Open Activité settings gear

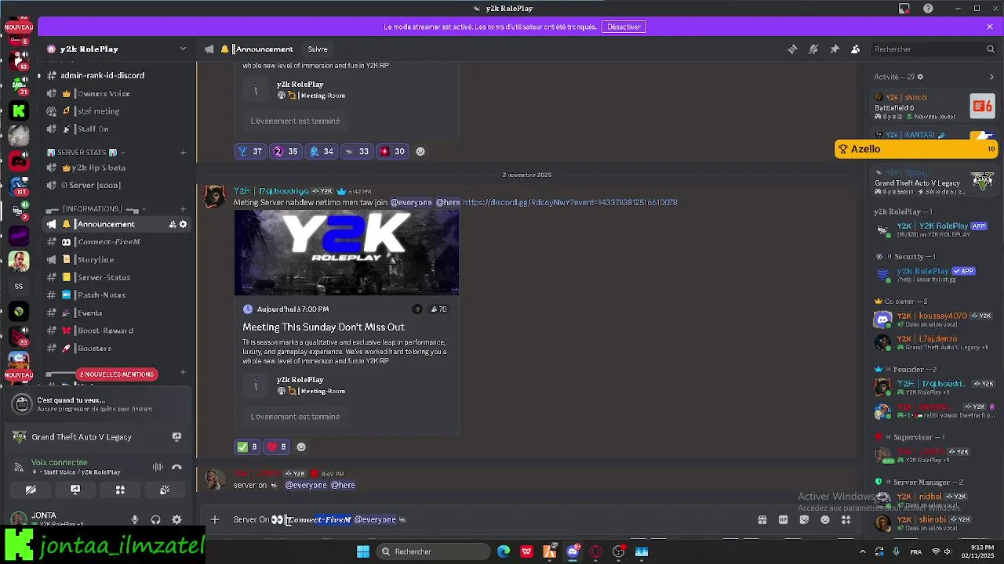click(x=920, y=77)
